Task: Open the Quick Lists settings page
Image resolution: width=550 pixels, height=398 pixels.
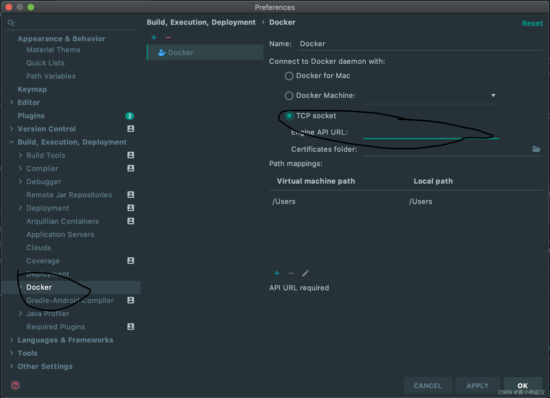Action: [x=46, y=63]
